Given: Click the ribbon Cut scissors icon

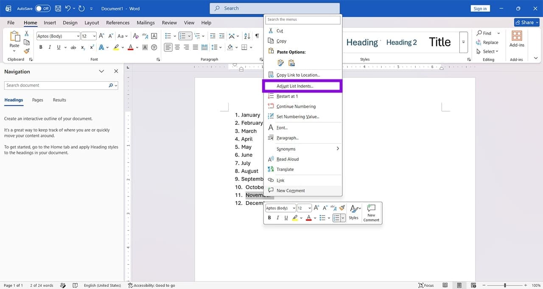Looking at the screenshot, I should point(27,34).
